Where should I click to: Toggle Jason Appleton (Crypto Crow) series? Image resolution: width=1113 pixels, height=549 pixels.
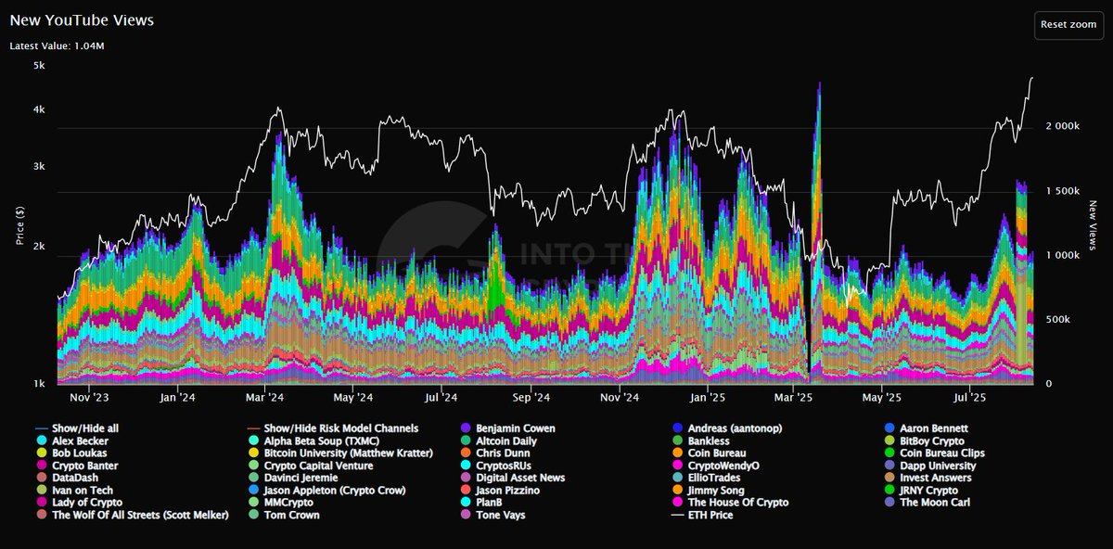tap(326, 490)
